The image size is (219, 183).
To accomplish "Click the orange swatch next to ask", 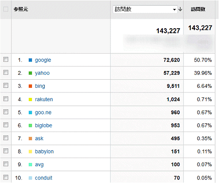I will [30, 138].
